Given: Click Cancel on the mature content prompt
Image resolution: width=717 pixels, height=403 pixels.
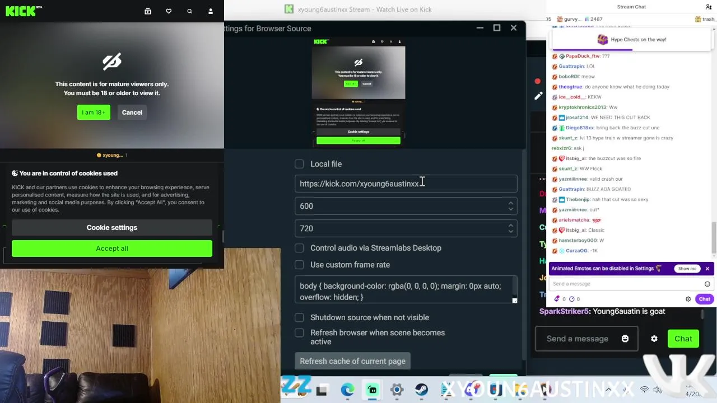Looking at the screenshot, I should 132,113.
